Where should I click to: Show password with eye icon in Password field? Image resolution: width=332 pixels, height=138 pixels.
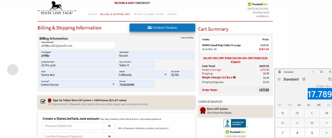point(109,126)
